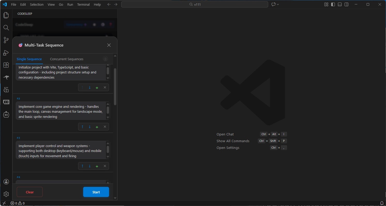
Task: Add a new task with the green plus icon
Action: pyautogui.click(x=97, y=87)
